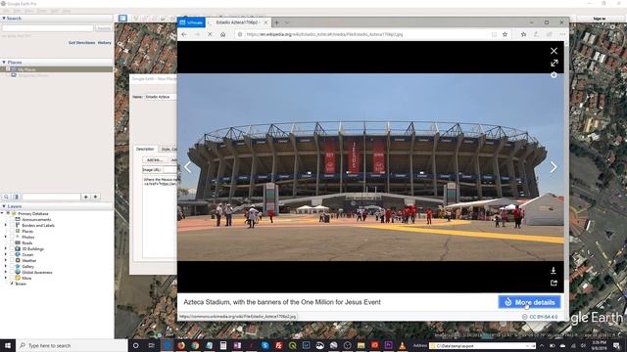Viewport: 627px width, 352px height.
Task: Open the browser settings and more menu
Action: coord(562,35)
